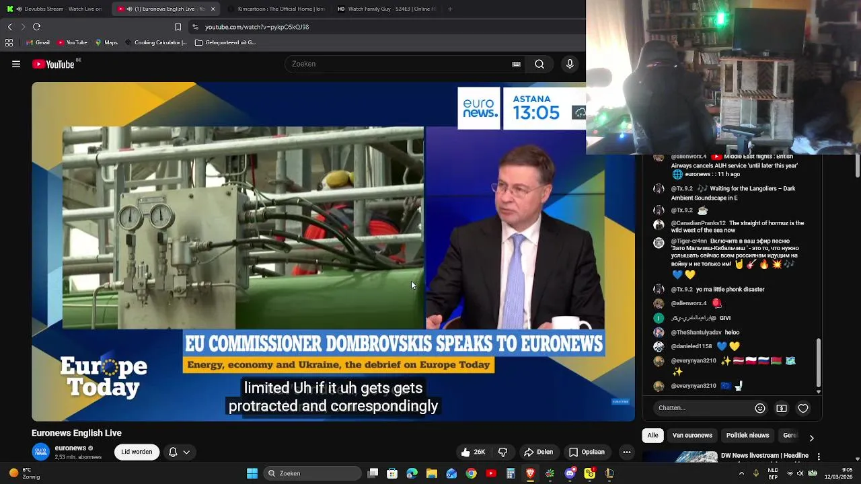Open File Explorer from the taskbar

[x=432, y=473]
